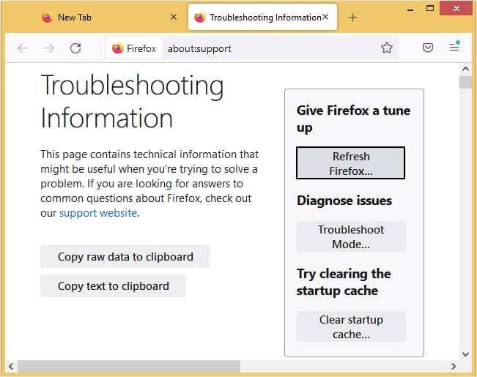Open the Firefox application menu
Image resolution: width=477 pixels, height=377 pixels.
tap(454, 47)
